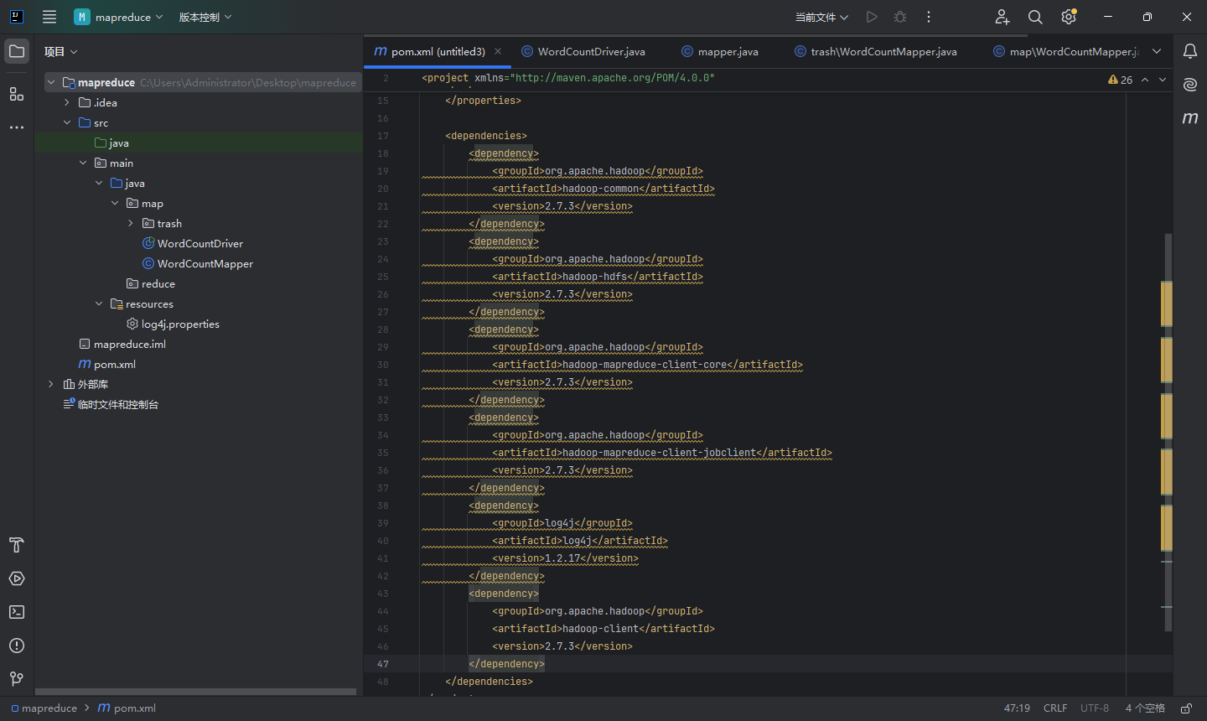Open more run actions menu
Image resolution: width=1207 pixels, height=721 pixels.
pyautogui.click(x=929, y=17)
